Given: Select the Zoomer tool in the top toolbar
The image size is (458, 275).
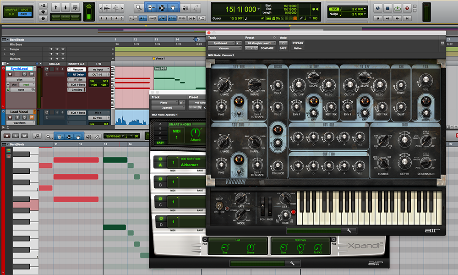Looking at the screenshot, I should [139, 8].
